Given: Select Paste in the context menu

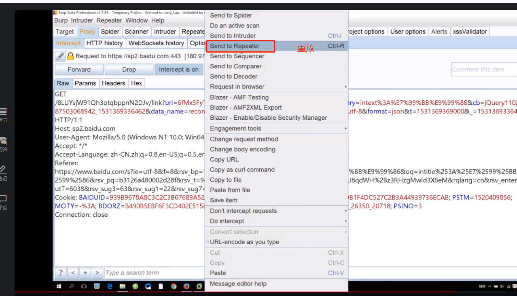Looking at the screenshot, I should 276,273.
